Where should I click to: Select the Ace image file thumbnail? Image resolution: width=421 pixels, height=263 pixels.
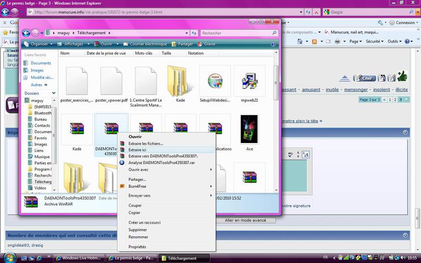(249, 129)
